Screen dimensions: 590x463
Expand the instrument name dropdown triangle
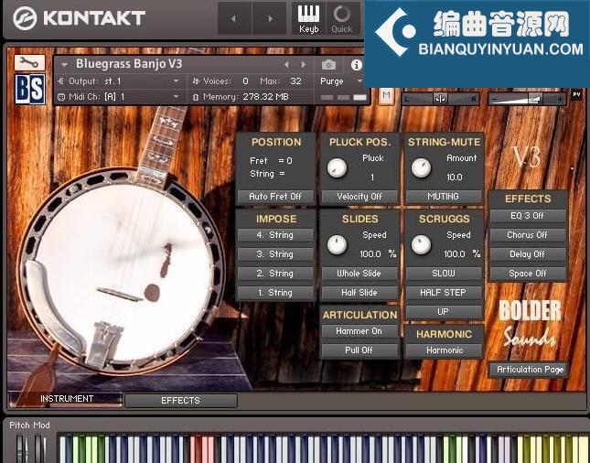click(64, 65)
